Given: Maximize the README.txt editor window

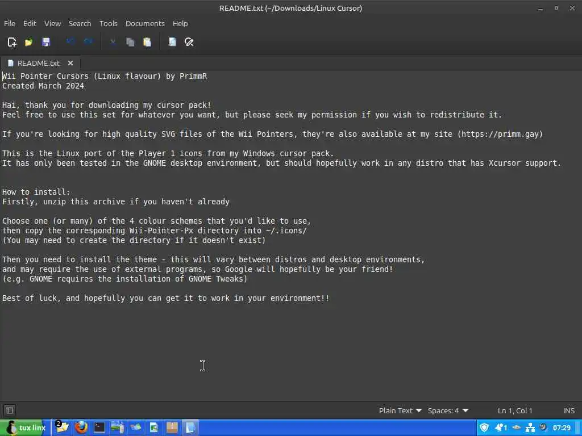Looking at the screenshot, I should coord(556,8).
